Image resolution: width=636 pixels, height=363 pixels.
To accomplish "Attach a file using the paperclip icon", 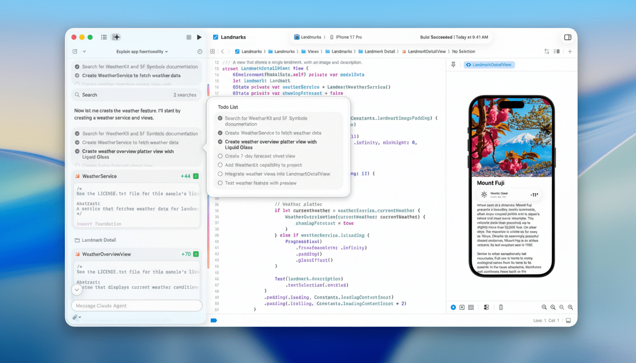I will coord(75,317).
